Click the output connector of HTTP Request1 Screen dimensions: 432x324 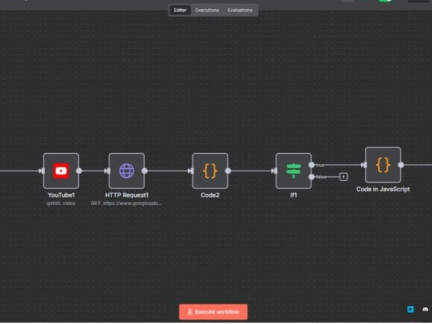pos(145,171)
